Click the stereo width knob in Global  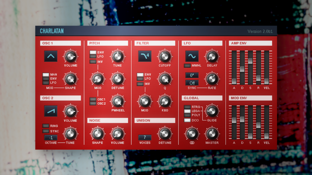192,134
